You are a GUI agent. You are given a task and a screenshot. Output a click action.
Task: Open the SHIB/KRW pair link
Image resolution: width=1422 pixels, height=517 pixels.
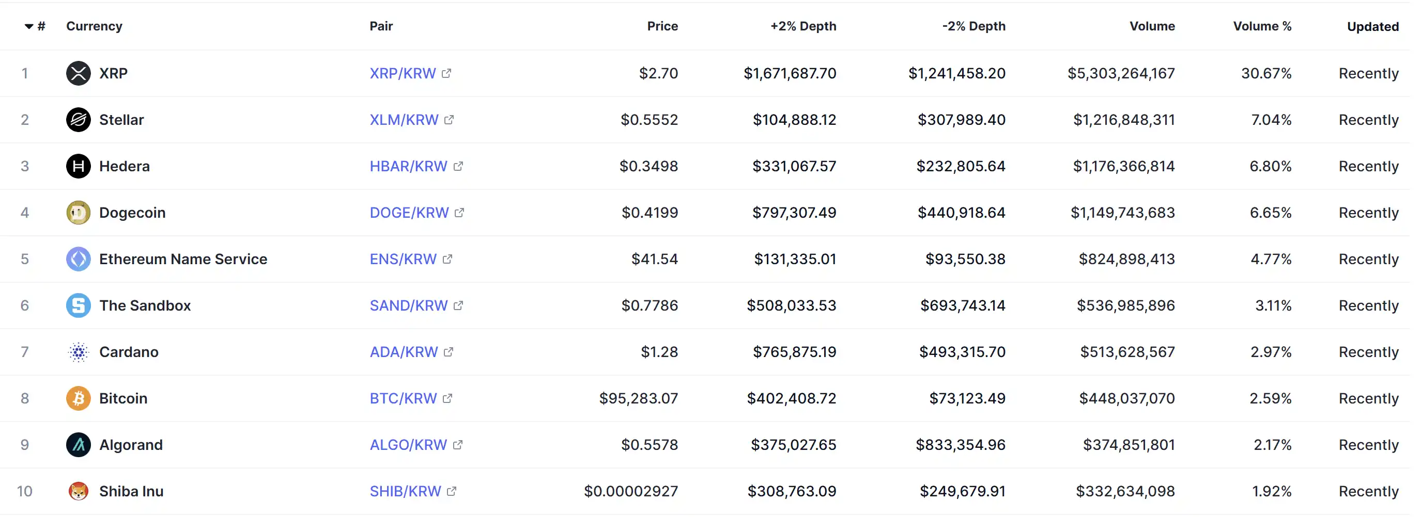tap(405, 491)
